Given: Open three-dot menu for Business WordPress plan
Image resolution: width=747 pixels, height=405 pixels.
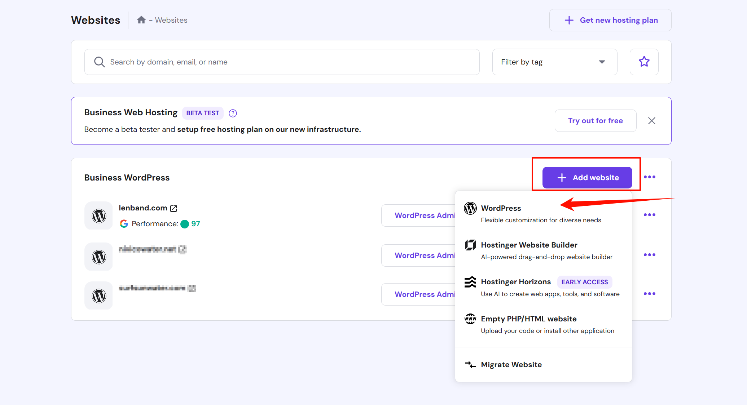Looking at the screenshot, I should click(x=649, y=177).
